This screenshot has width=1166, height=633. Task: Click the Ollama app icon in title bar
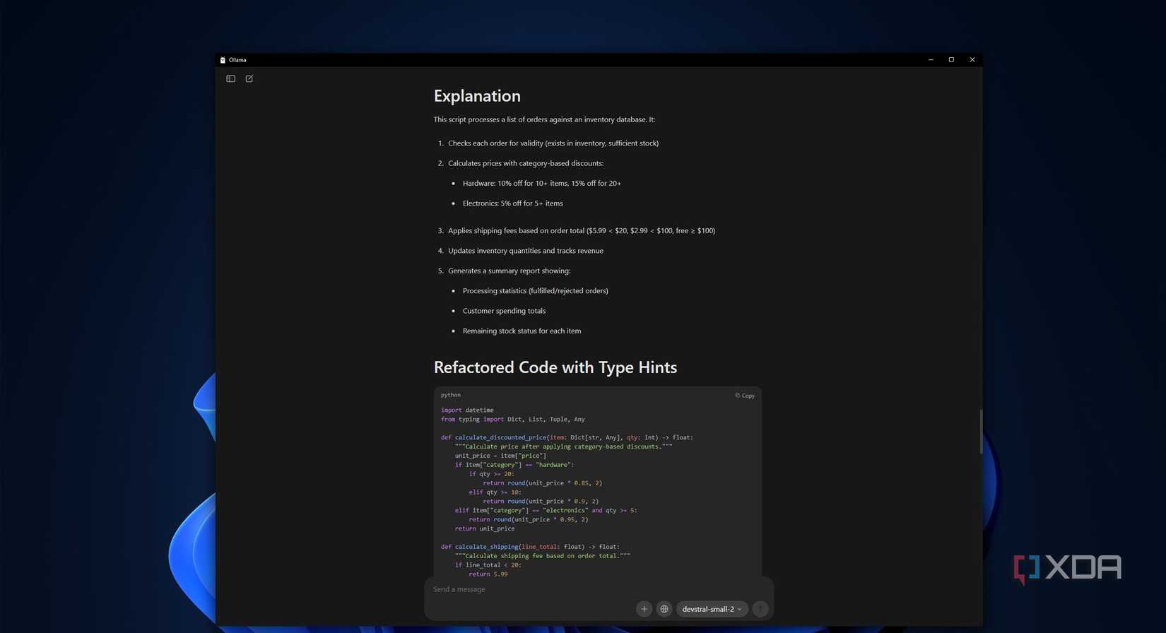pyautogui.click(x=223, y=60)
